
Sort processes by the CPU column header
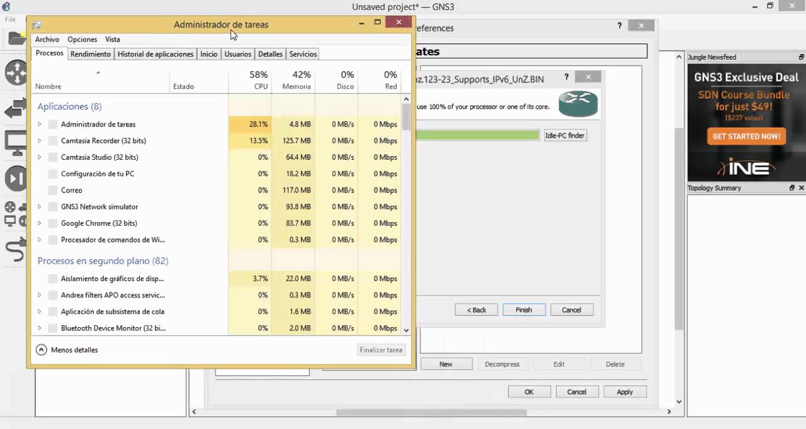click(250, 80)
